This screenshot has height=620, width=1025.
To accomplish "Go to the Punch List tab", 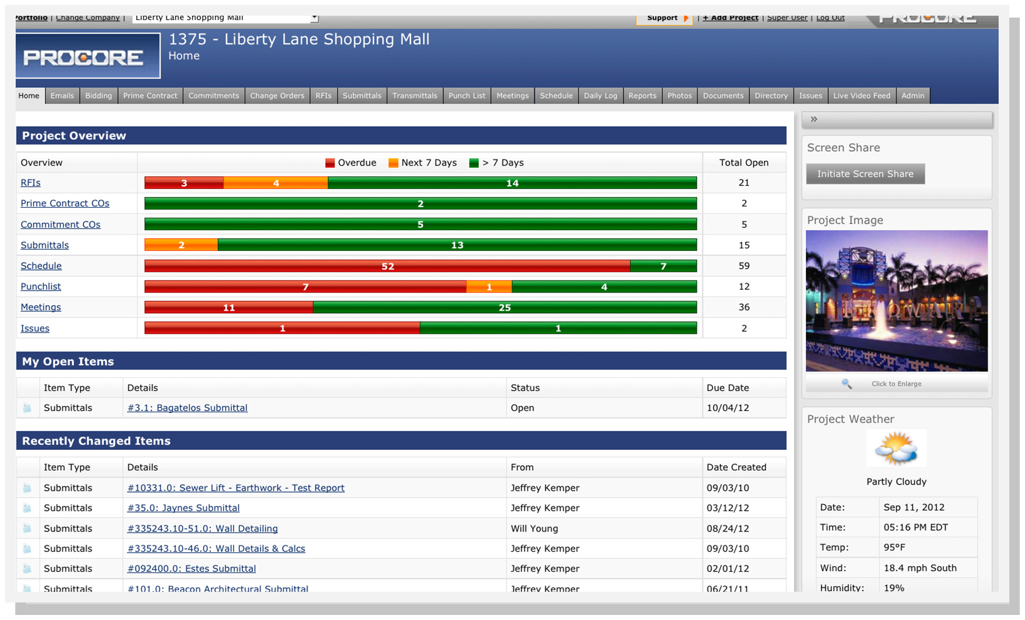I will [x=466, y=95].
